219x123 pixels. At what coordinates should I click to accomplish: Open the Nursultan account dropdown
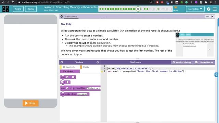coord(195,9)
